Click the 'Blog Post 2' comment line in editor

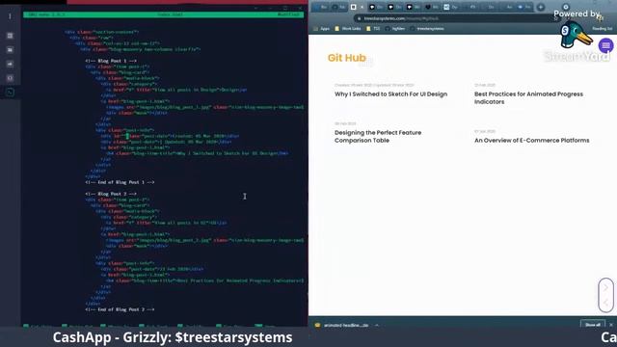click(x=111, y=194)
